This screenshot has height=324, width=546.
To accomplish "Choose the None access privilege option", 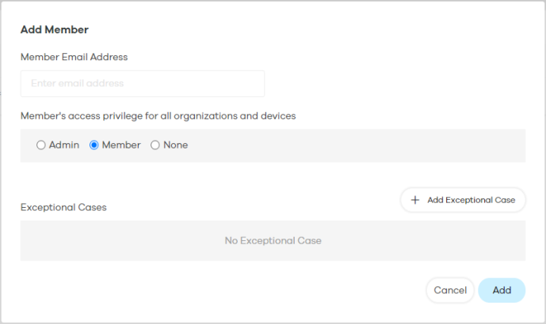I will [x=155, y=145].
